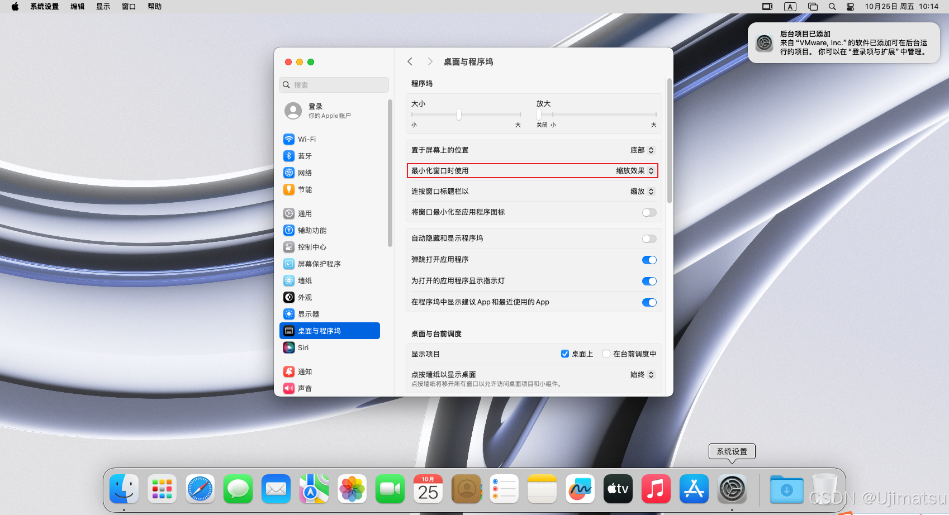This screenshot has height=515, width=949.
Task: Open Messages app in the Dock
Action: pos(238,489)
